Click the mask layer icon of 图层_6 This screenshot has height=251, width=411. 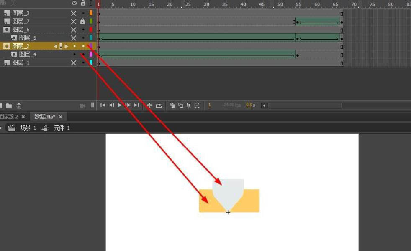[7, 30]
